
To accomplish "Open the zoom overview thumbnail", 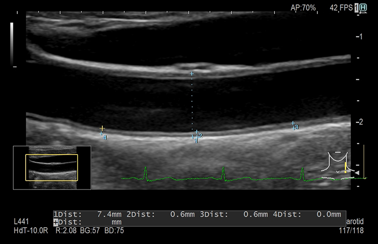I will click(52, 167).
